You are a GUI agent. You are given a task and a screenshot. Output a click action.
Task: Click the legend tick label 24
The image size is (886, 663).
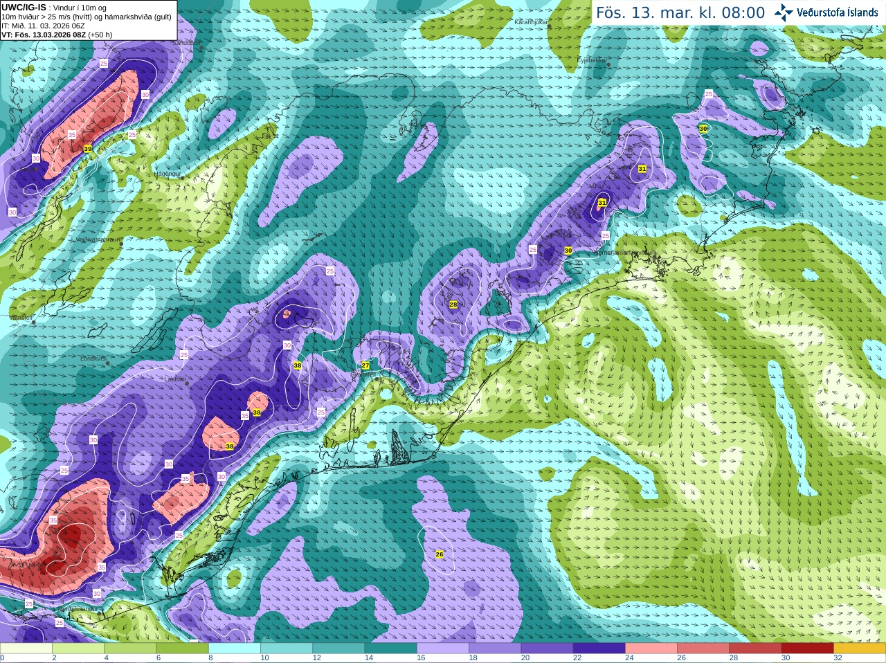(x=629, y=658)
